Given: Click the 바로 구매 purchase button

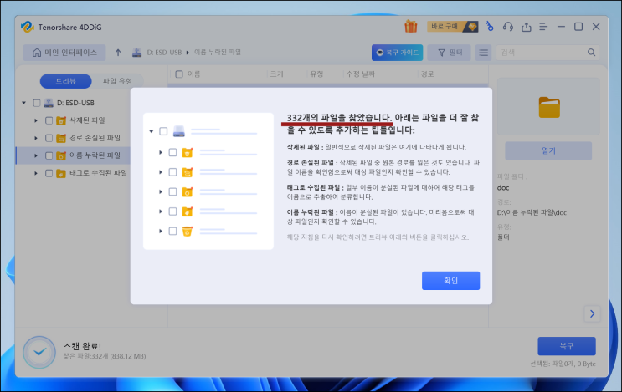Looking at the screenshot, I should tap(452, 27).
